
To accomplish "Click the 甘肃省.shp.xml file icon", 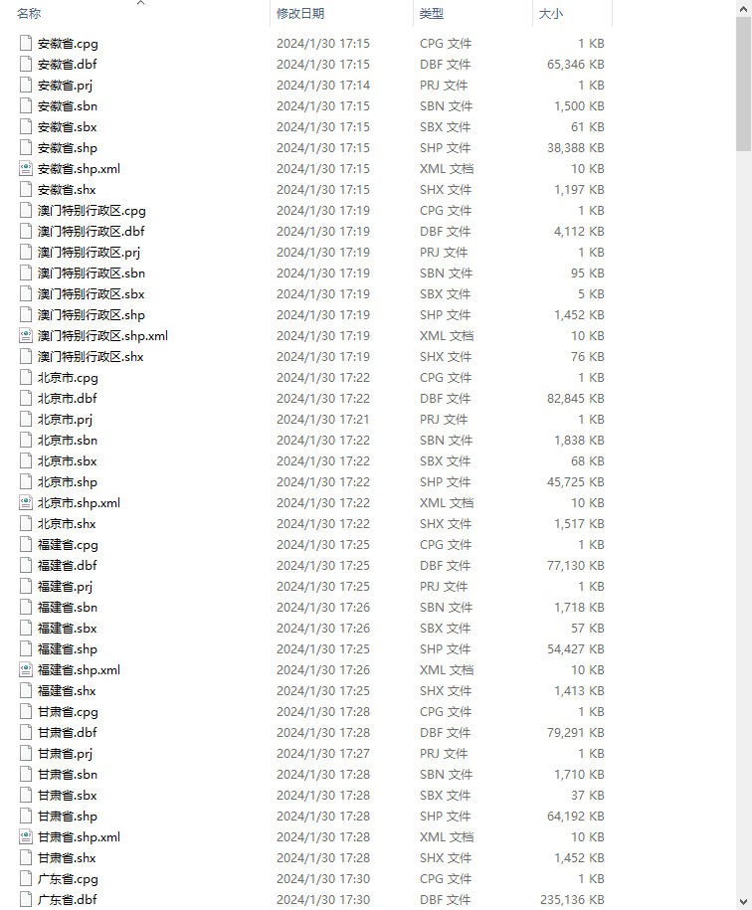I will pyautogui.click(x=26, y=837).
